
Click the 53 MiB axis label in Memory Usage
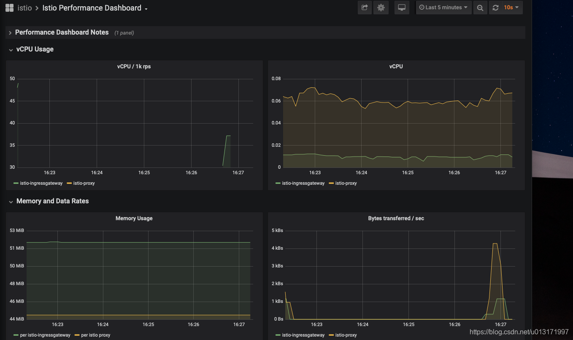pyautogui.click(x=18, y=231)
